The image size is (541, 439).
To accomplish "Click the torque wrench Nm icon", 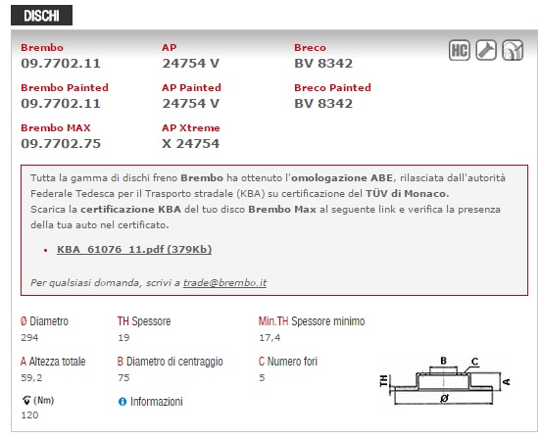I will [x=26, y=400].
